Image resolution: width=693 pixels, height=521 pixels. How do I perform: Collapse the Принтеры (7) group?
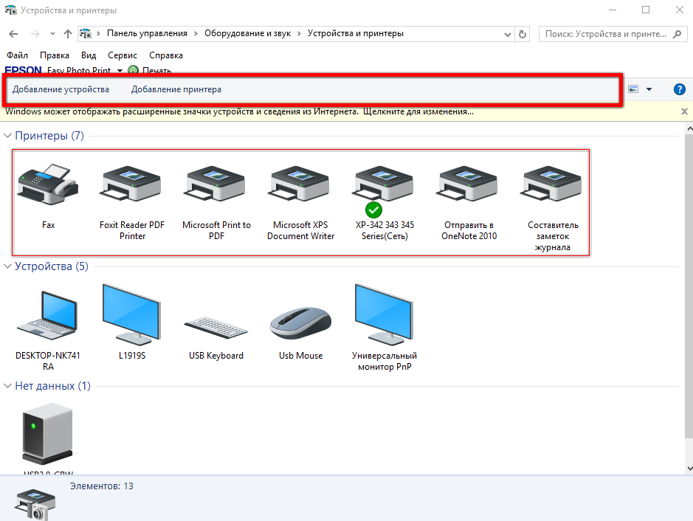(x=7, y=136)
